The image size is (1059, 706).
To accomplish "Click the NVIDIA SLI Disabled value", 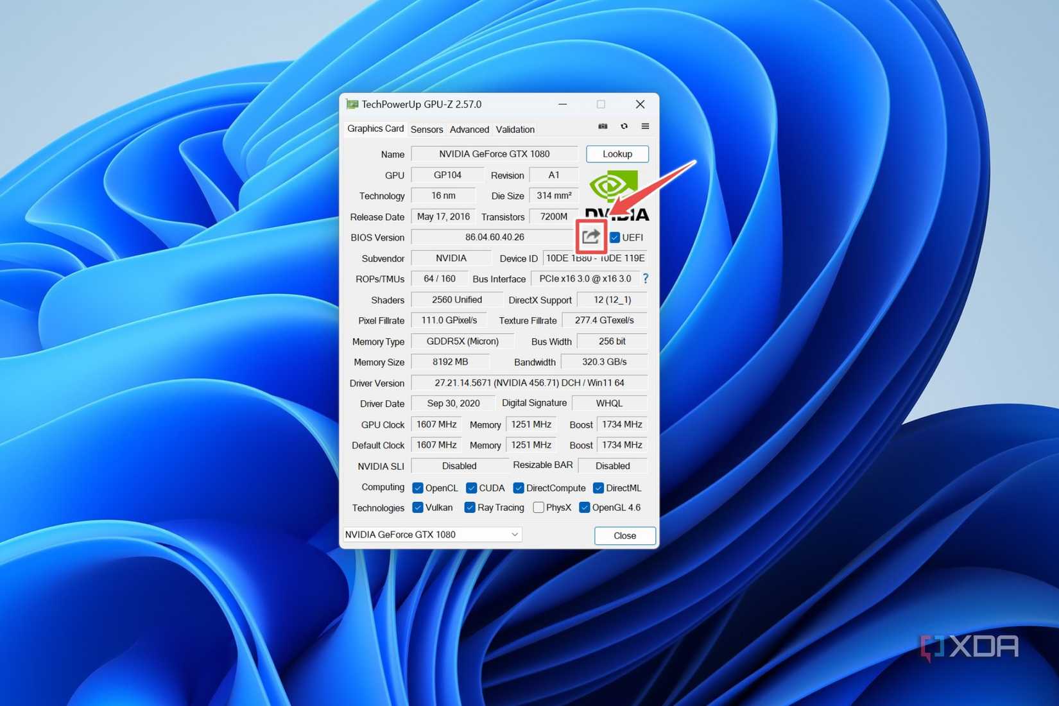I will (459, 466).
